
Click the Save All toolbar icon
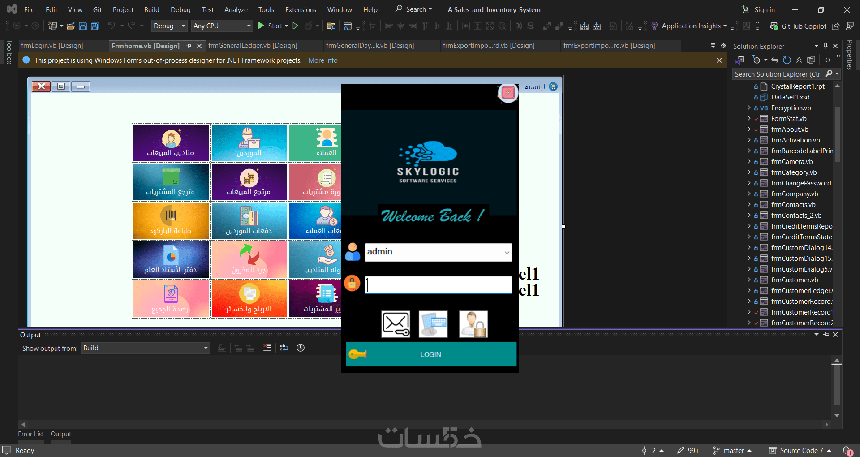(x=95, y=26)
